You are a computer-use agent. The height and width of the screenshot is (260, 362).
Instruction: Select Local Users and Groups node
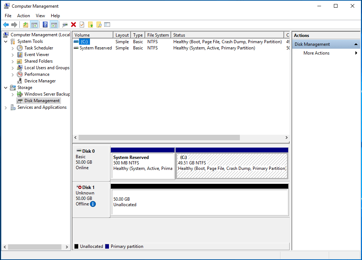coord(47,68)
